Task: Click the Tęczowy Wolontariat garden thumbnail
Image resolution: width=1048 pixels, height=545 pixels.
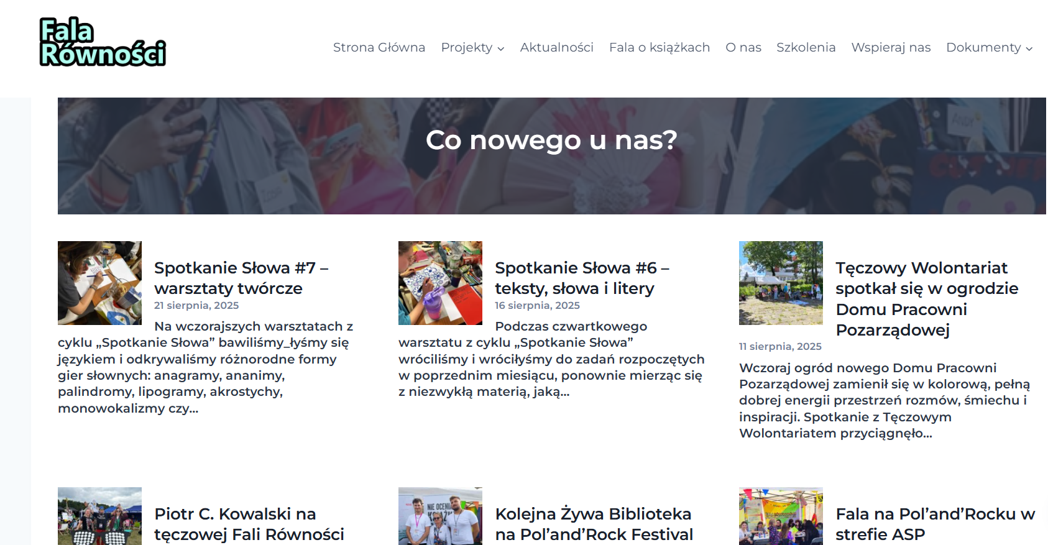Action: pyautogui.click(x=781, y=283)
